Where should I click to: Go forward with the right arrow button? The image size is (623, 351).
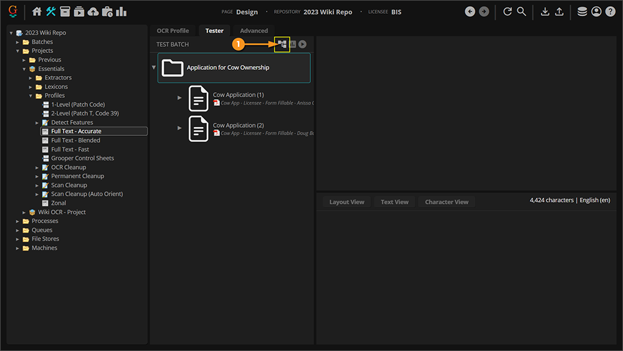point(484,11)
